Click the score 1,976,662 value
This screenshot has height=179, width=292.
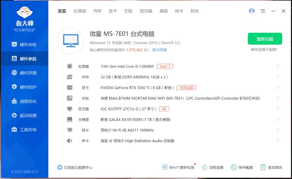(x=134, y=50)
